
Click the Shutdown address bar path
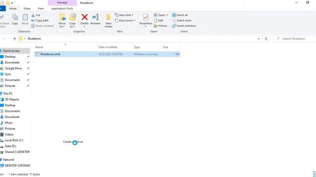[34, 38]
